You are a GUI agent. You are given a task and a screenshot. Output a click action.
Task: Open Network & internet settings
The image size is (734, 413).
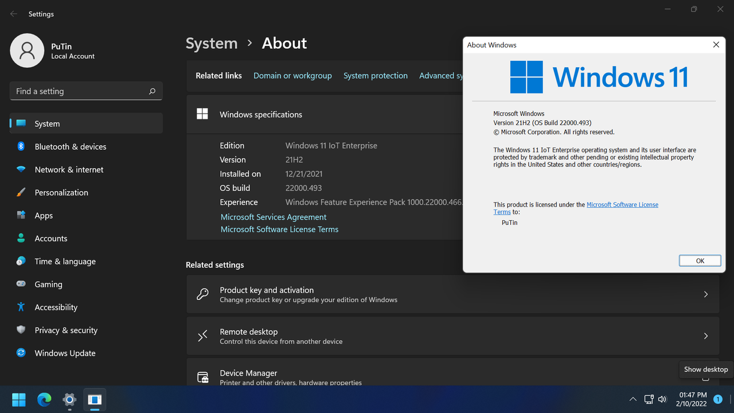pyautogui.click(x=86, y=169)
